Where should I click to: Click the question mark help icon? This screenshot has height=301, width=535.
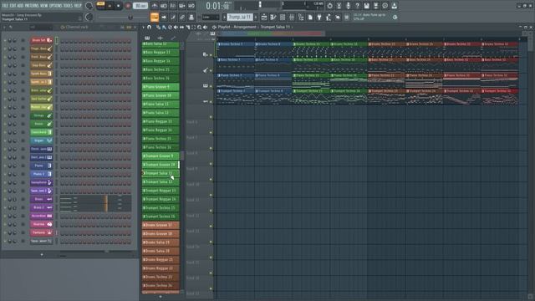pyautogui.click(x=357, y=6)
